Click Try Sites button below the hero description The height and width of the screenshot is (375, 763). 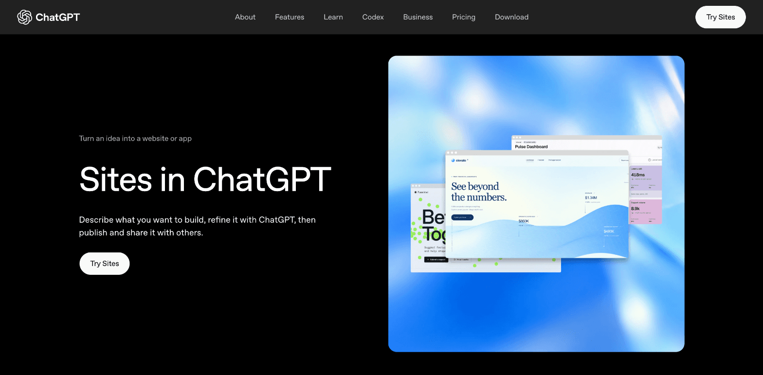pyautogui.click(x=105, y=264)
